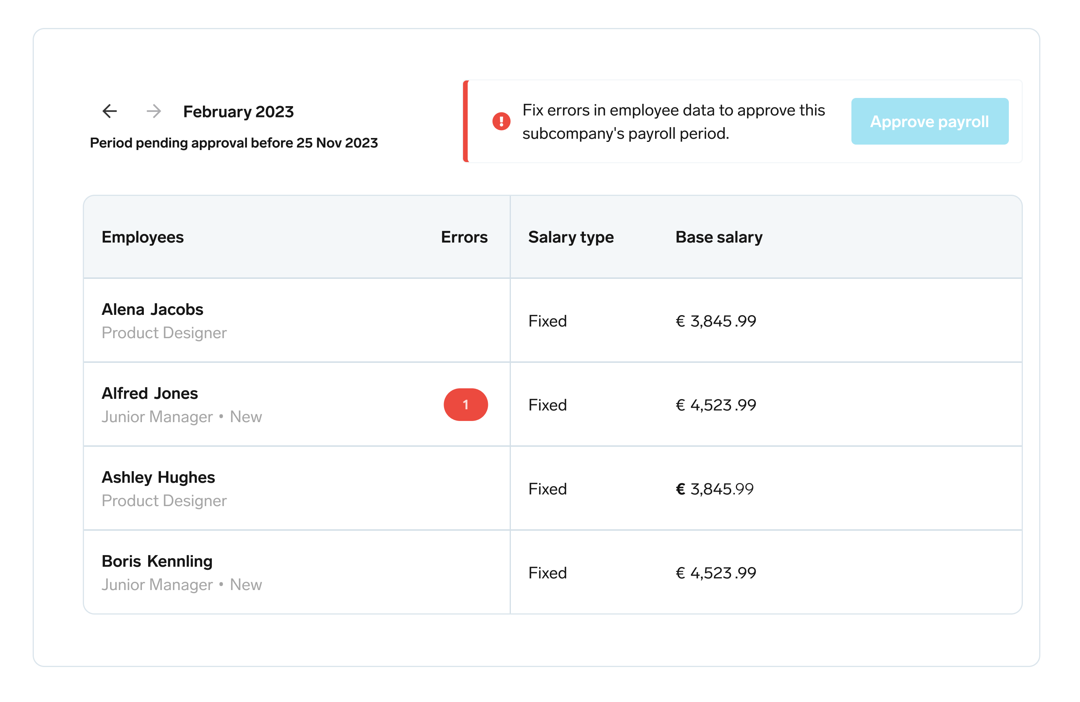Click Fixed salary type for Ashley Hughes
Image resolution: width=1080 pixels, height=702 pixels.
point(548,489)
